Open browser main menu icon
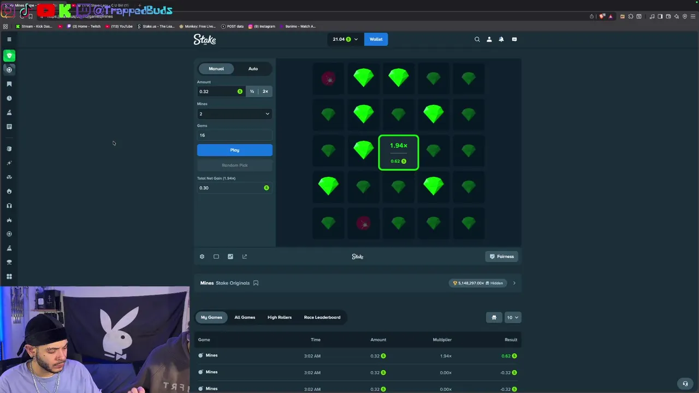 [x=692, y=16]
